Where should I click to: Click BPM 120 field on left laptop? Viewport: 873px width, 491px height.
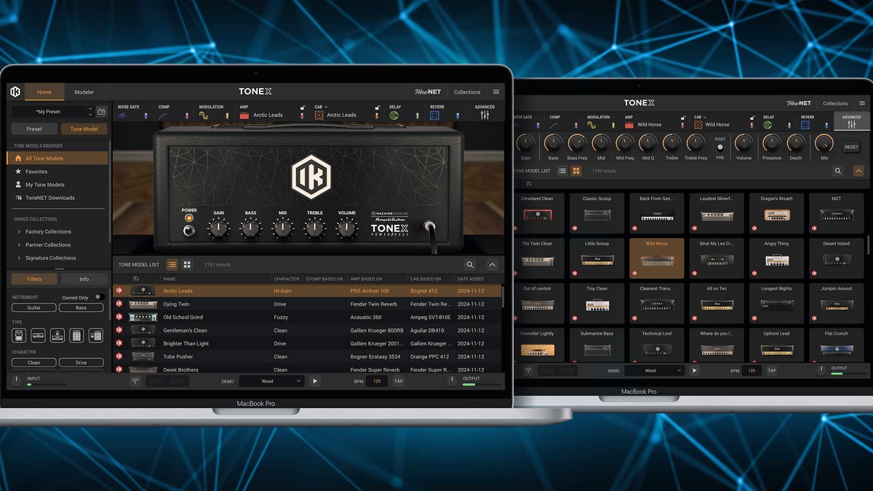pos(376,381)
